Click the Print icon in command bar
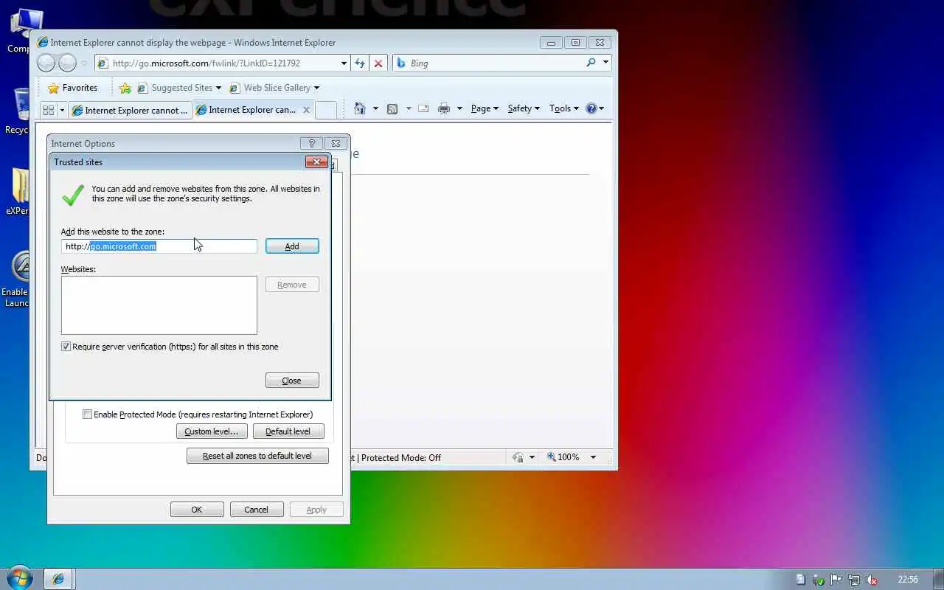The height and width of the screenshot is (590, 944). tap(444, 108)
